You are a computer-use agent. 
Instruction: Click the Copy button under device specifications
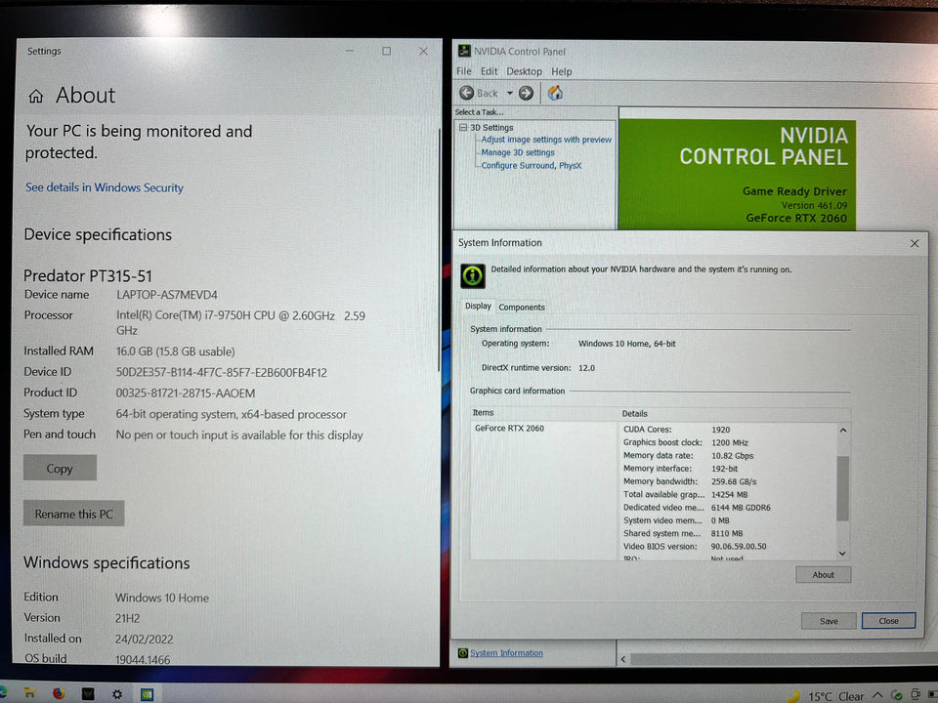tap(60, 468)
